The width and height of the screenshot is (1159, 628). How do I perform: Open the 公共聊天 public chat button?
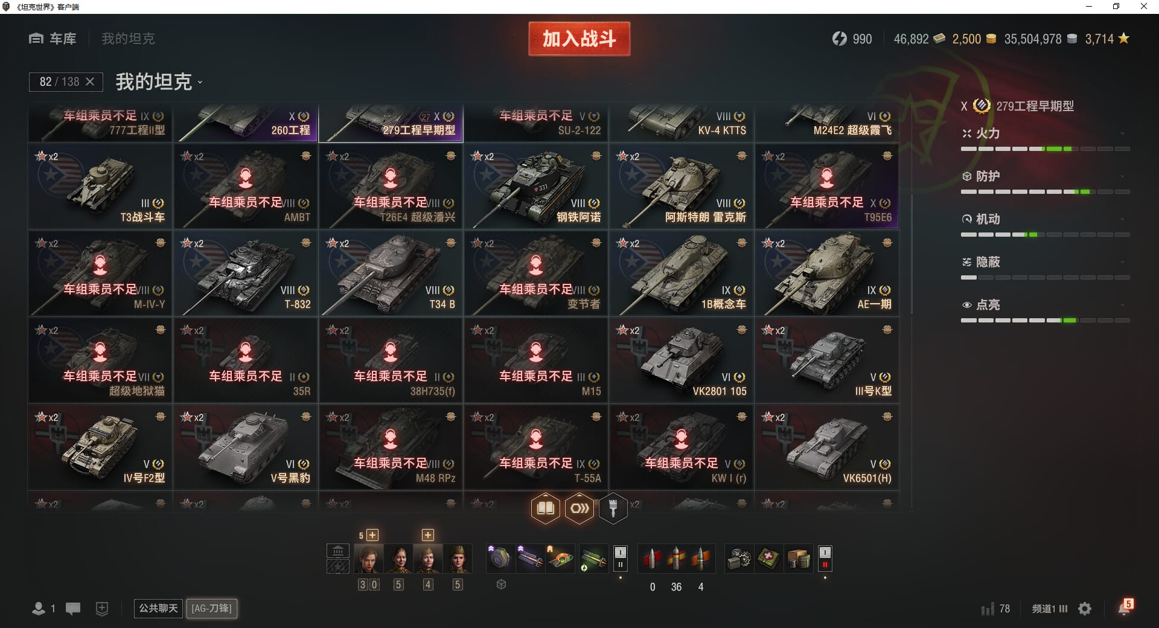tap(158, 609)
